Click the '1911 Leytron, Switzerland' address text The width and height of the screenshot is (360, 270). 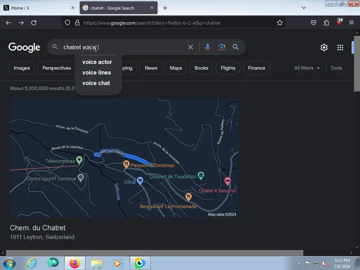(42, 237)
